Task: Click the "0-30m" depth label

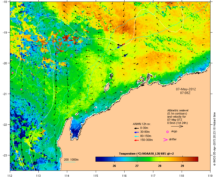Action: click(144, 128)
